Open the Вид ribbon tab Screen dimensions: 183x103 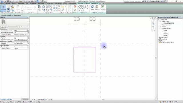pyautogui.click(x=27, y=3)
